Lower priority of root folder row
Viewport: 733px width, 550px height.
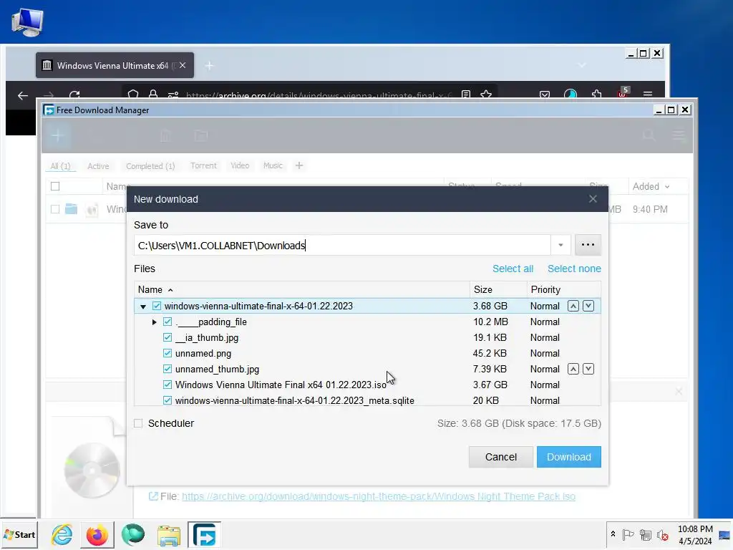pyautogui.click(x=588, y=306)
